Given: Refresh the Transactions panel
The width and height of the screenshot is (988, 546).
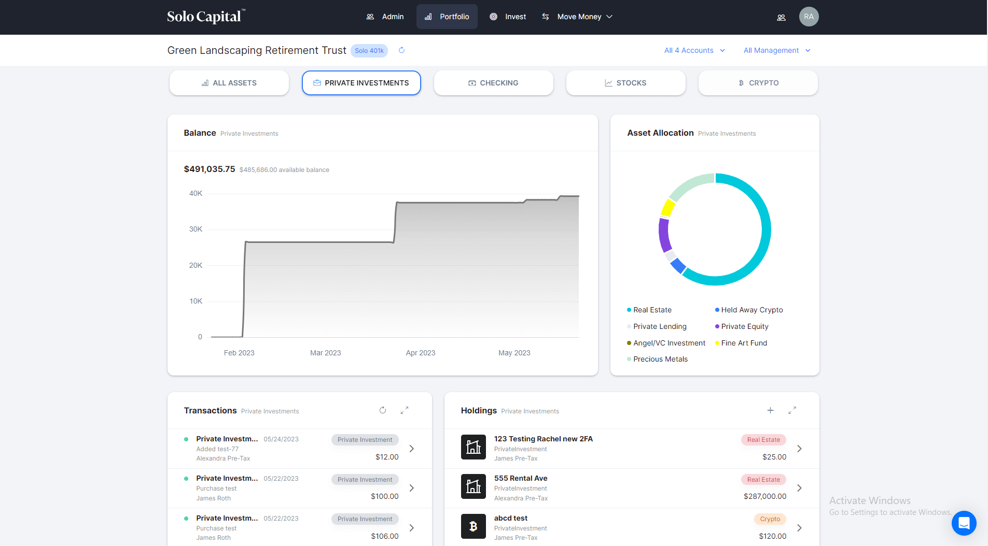Looking at the screenshot, I should (383, 410).
